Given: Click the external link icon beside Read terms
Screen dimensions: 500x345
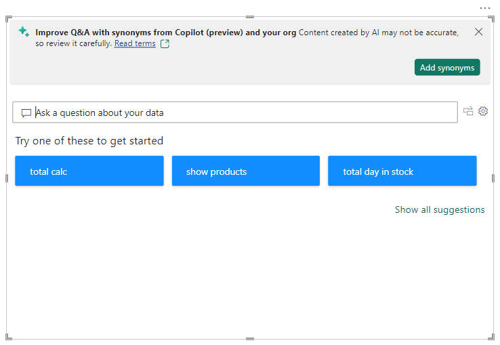Looking at the screenshot, I should point(165,44).
